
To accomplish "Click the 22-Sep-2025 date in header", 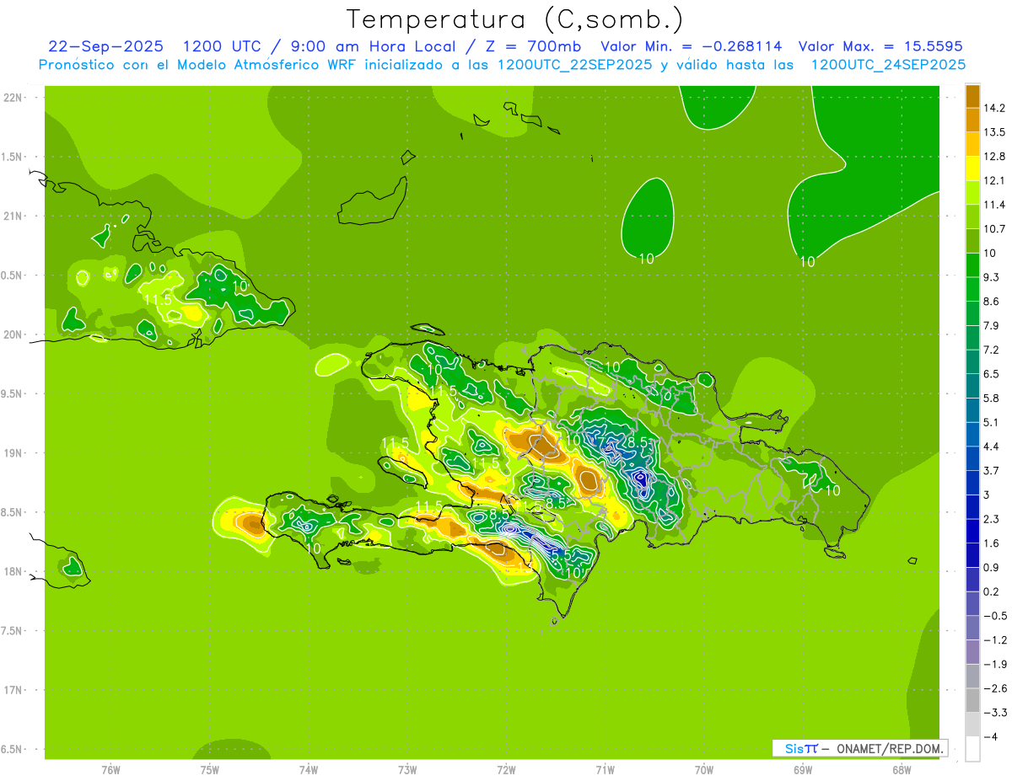I will click(106, 46).
